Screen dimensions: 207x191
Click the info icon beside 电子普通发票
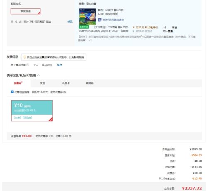tap(28, 65)
